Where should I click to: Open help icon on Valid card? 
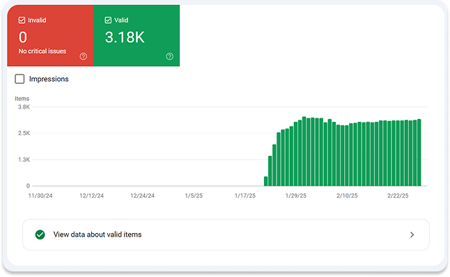pyautogui.click(x=169, y=56)
